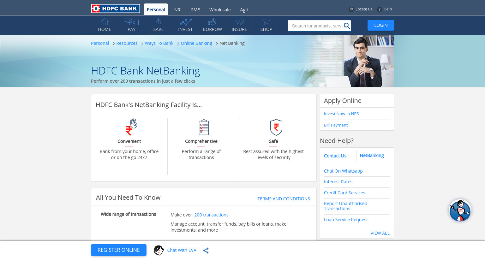The height and width of the screenshot is (260, 485).
Task: Open Credit Card Services link
Action: tap(344, 193)
